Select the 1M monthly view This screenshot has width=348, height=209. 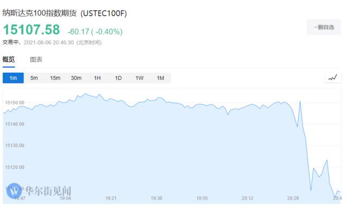[160, 78]
